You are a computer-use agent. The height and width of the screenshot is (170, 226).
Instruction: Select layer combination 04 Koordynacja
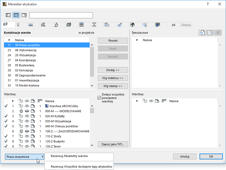[47, 60]
